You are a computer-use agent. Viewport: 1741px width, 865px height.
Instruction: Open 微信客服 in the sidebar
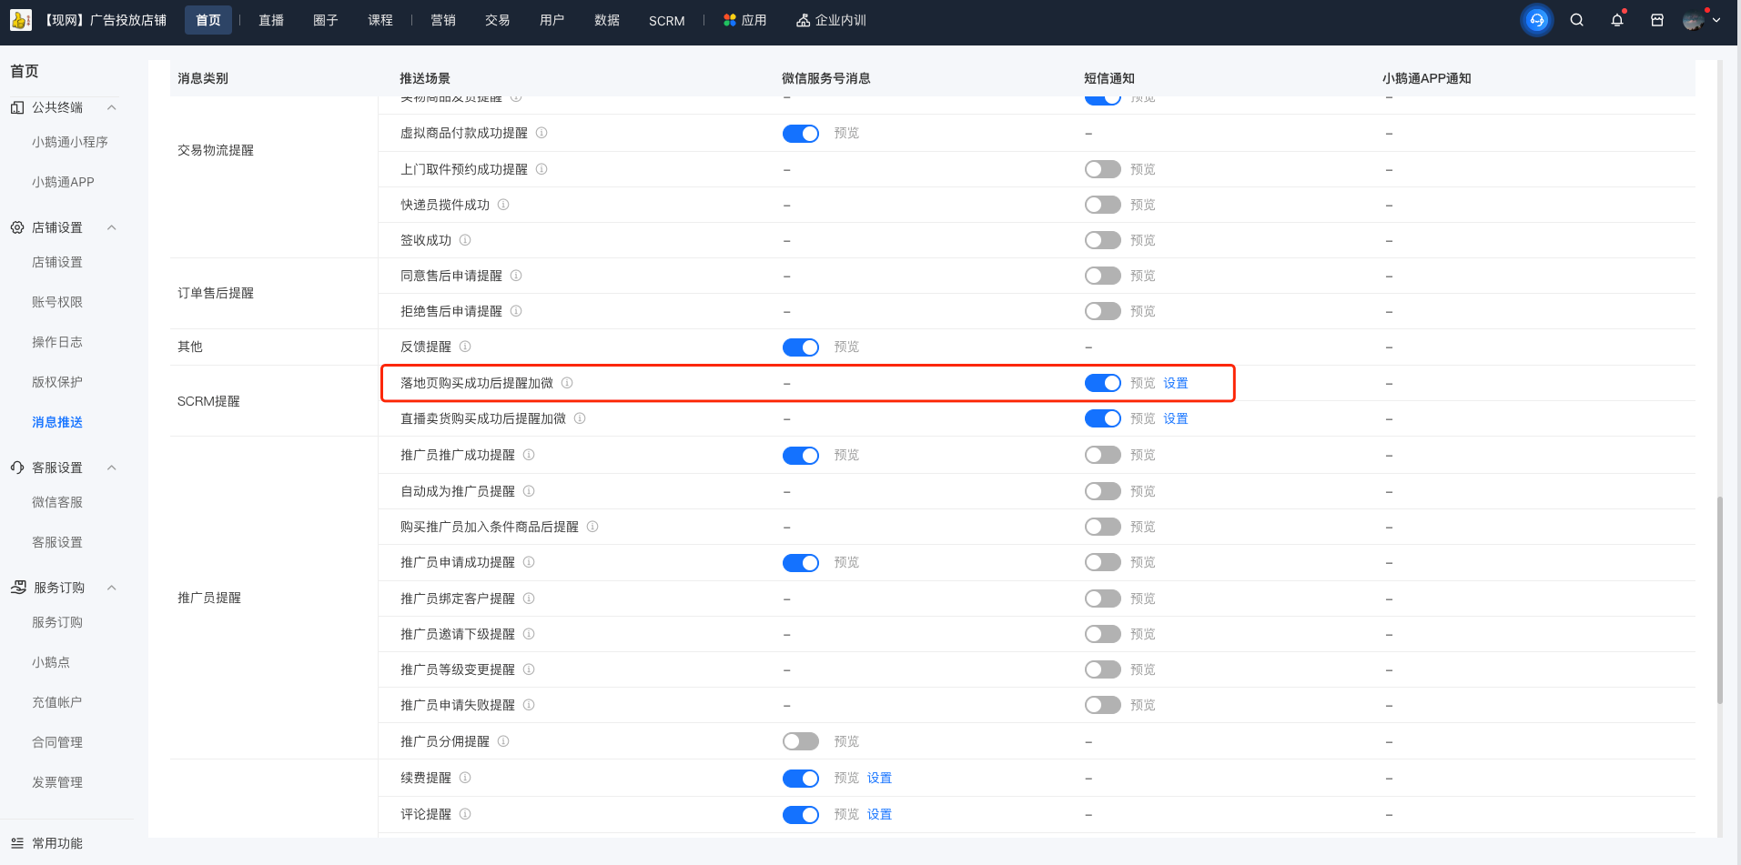tap(57, 502)
